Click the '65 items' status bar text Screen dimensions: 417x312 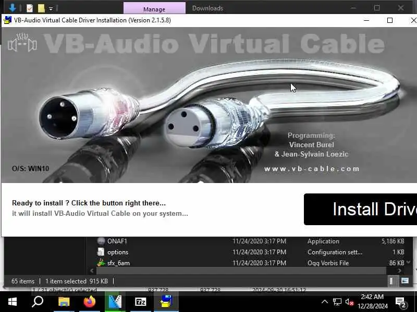pos(23,281)
